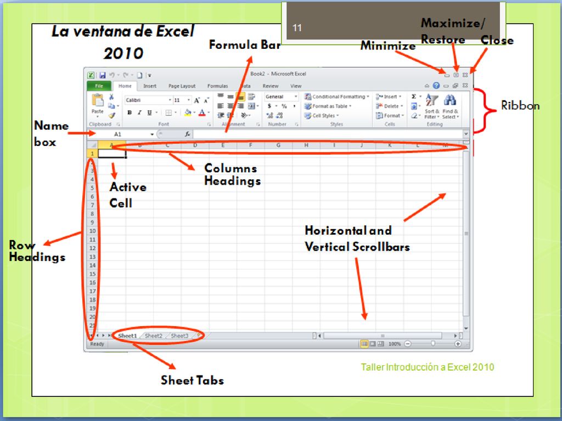
Task: Click the Increase Font Size icon
Action: point(197,100)
